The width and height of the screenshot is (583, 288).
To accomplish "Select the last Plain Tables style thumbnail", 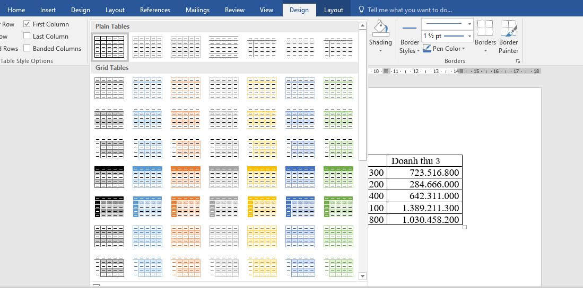I will [338, 47].
